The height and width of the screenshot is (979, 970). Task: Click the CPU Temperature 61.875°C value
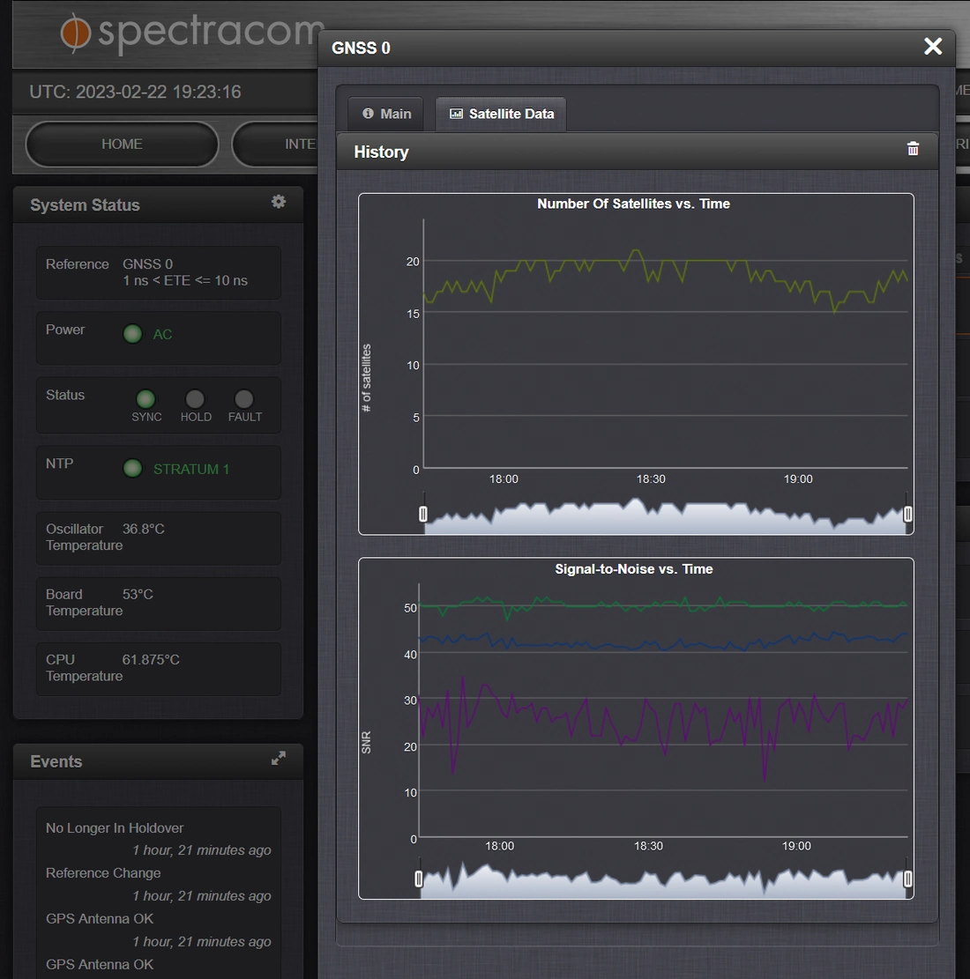[151, 659]
